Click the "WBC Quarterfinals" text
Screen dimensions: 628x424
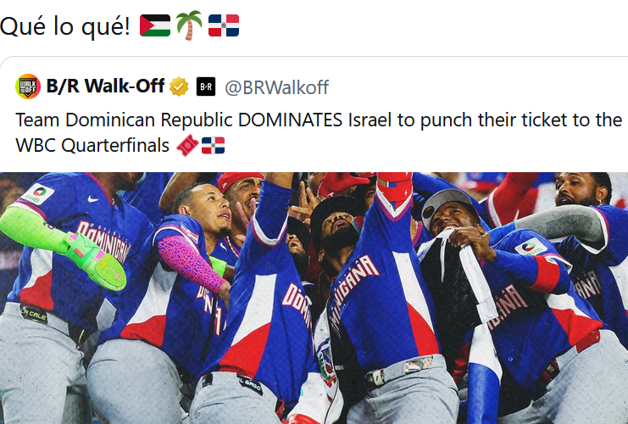[92, 145]
